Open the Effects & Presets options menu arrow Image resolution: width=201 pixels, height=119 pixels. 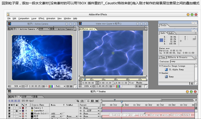tap(196, 57)
